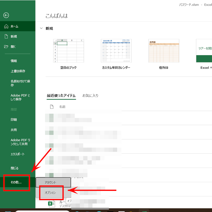Click the file icon in the name column header
This screenshot has width=212, height=212.
pos(52,107)
